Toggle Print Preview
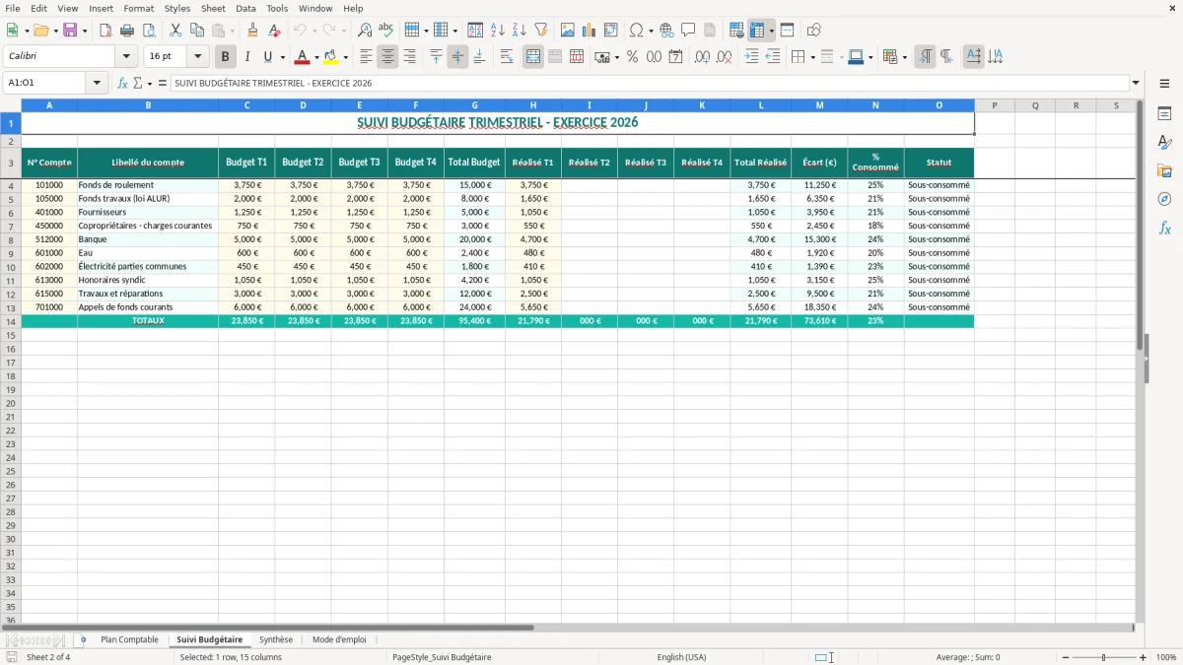This screenshot has width=1183, height=665. coord(149,31)
